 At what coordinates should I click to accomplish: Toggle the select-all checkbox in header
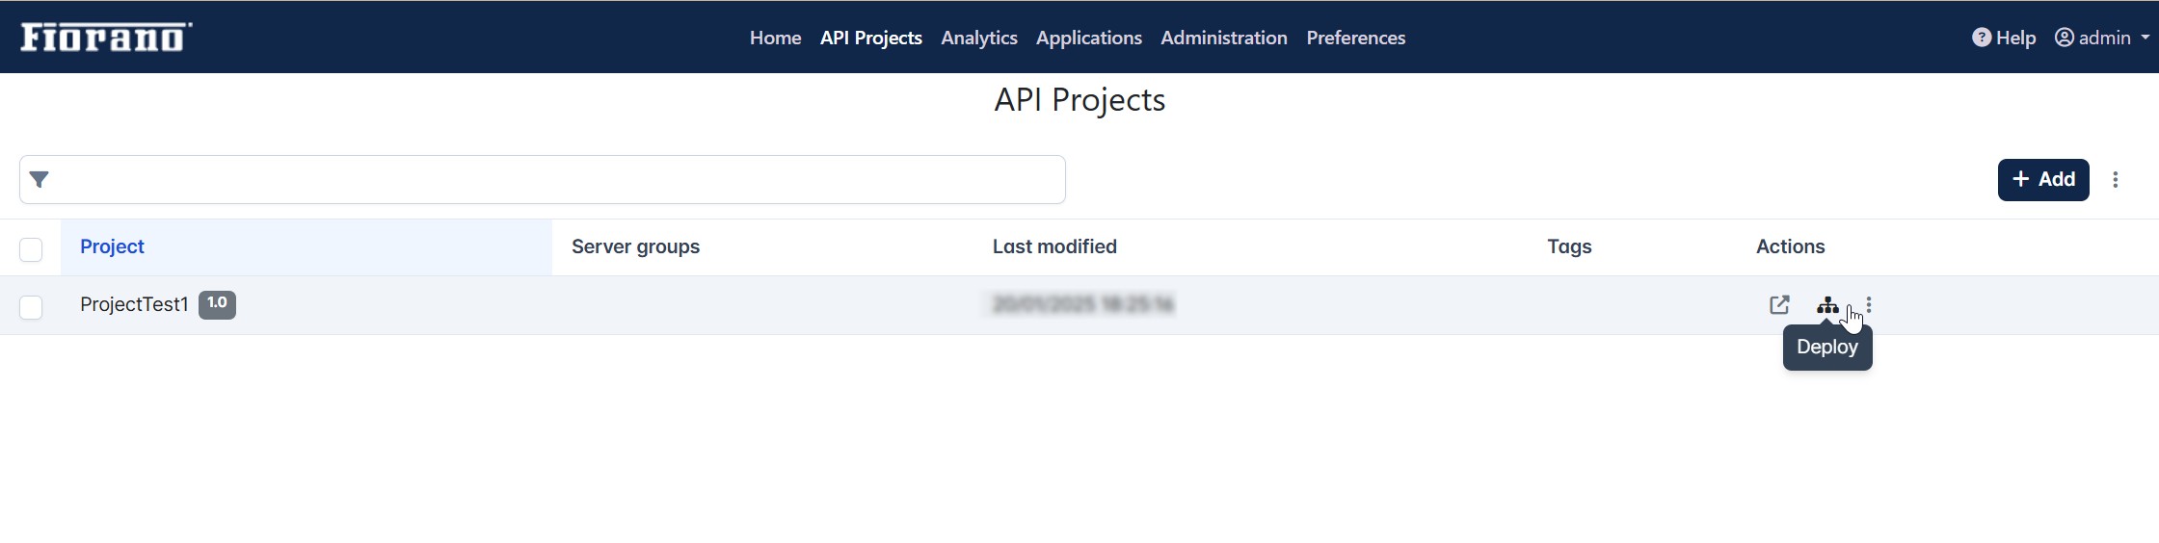point(31,249)
